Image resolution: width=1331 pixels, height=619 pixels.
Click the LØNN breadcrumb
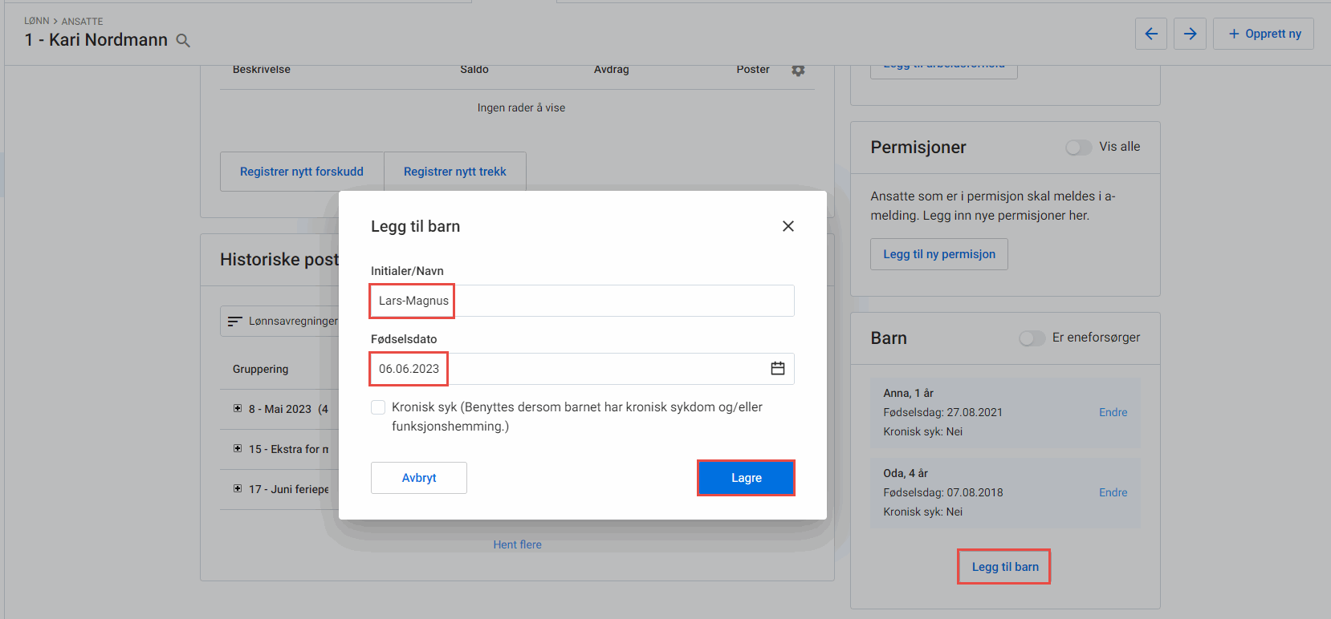click(x=36, y=22)
